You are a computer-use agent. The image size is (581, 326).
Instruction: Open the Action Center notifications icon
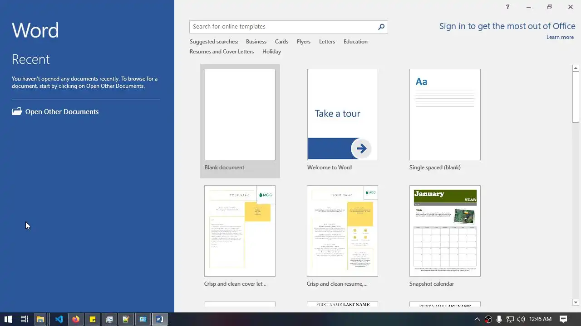point(563,319)
